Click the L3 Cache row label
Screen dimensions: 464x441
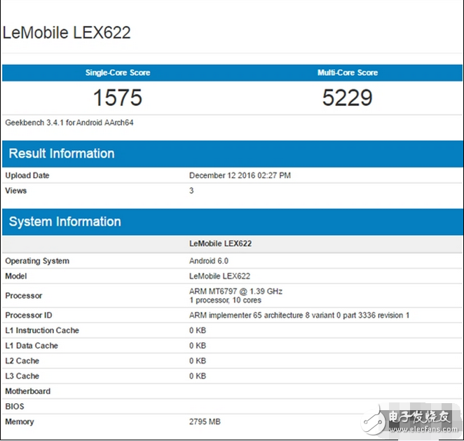click(22, 376)
